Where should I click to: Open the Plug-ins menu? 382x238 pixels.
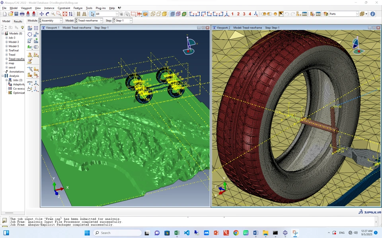pyautogui.click(x=101, y=8)
